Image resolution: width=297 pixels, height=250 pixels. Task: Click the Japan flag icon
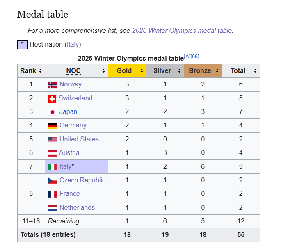[x=53, y=112]
